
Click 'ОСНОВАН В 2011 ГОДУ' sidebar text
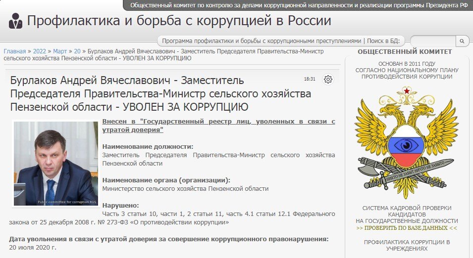point(407,64)
